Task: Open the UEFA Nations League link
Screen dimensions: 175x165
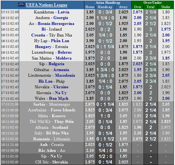Action: (47, 5)
